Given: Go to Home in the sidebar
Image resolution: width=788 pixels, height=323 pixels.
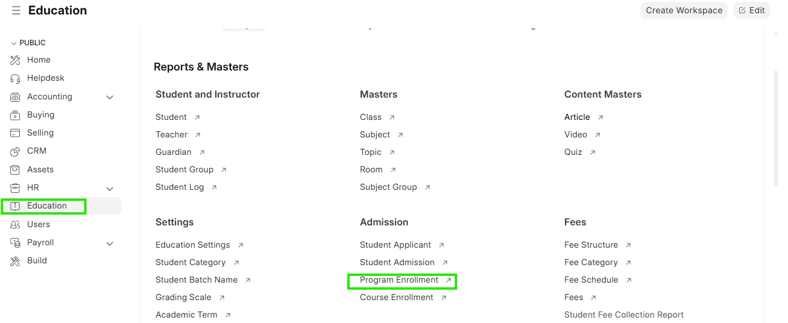Looking at the screenshot, I should [x=39, y=60].
